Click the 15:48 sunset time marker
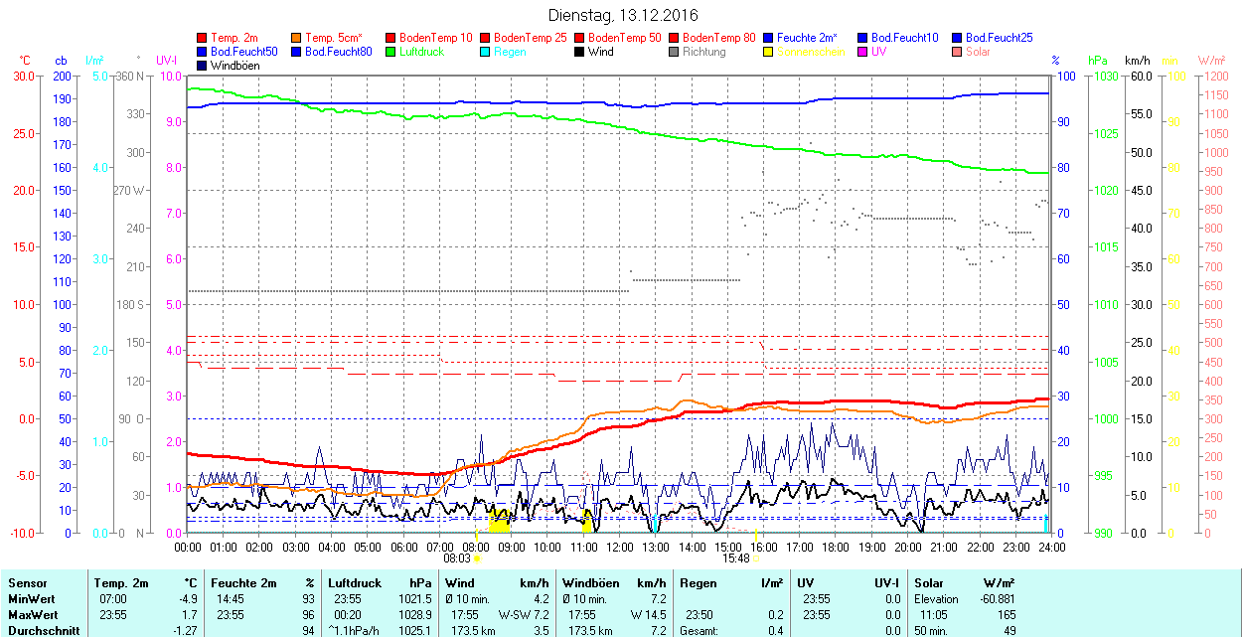 pyautogui.click(x=735, y=558)
